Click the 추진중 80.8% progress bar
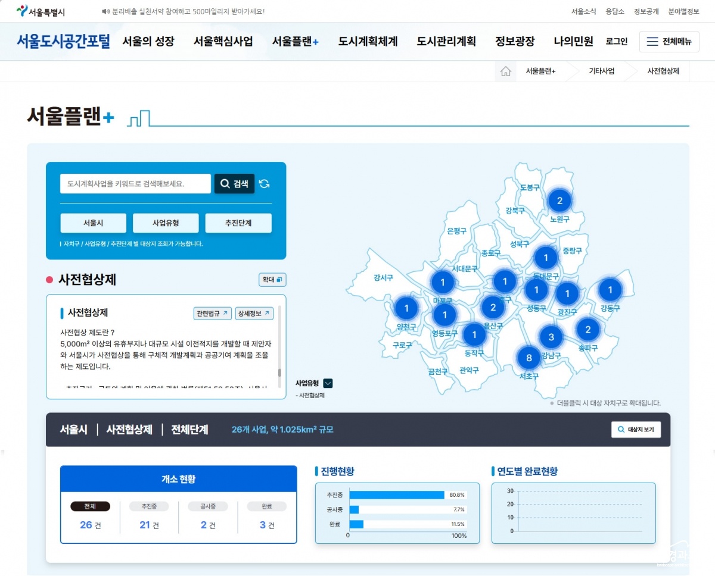 point(397,495)
